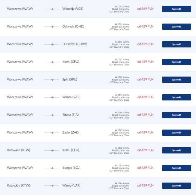196x195 pixels.
Task: Select destination Ochryda (OHD)
Action: (73, 27)
